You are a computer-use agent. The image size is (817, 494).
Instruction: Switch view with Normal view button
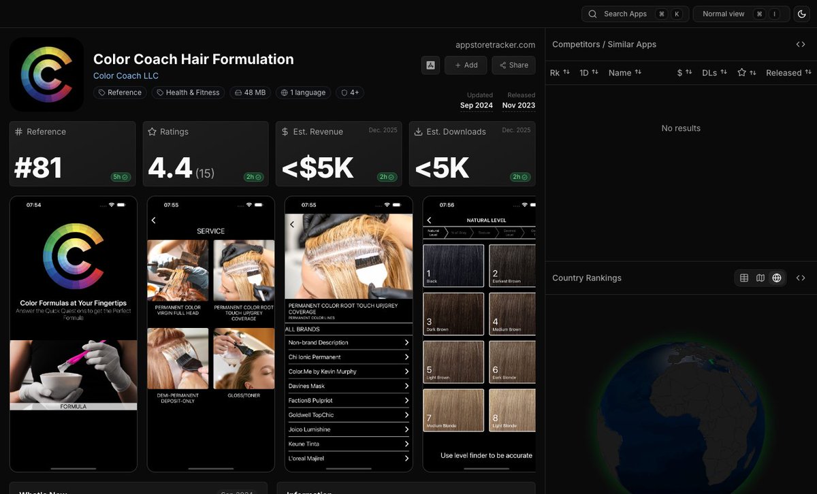pyautogui.click(x=741, y=14)
